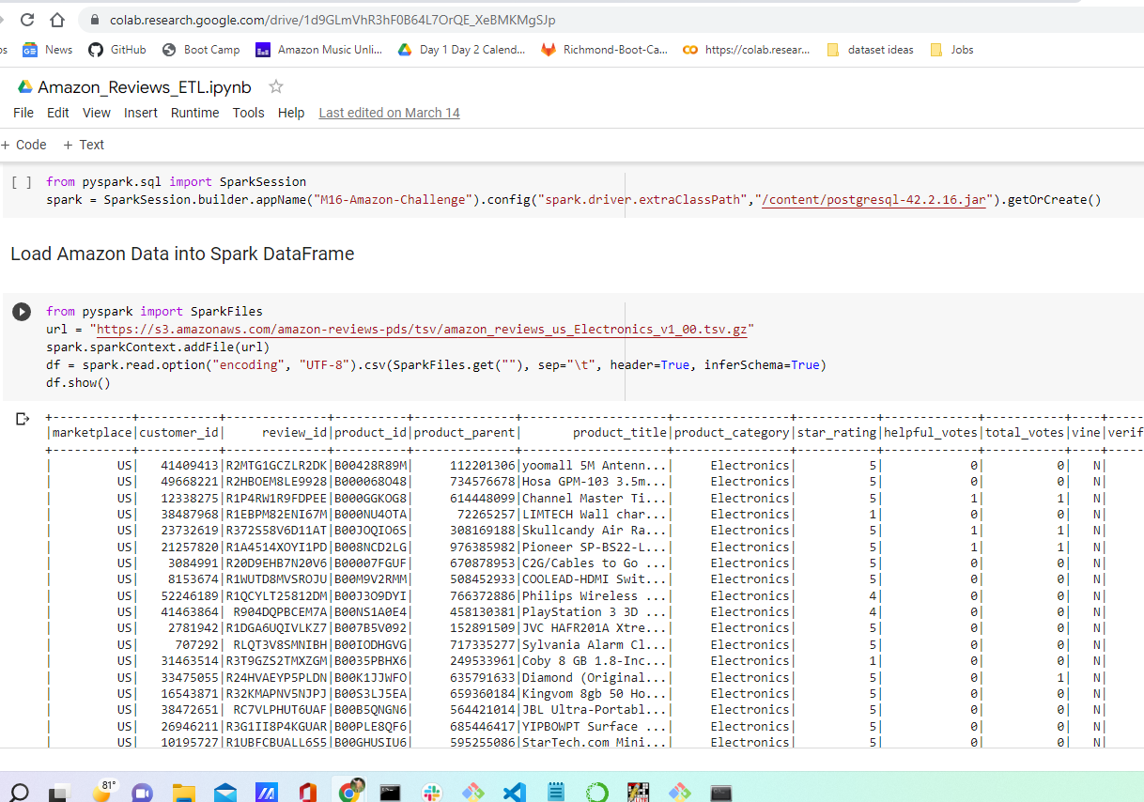
Task: Insert a text cell with + Text
Action: point(83,144)
